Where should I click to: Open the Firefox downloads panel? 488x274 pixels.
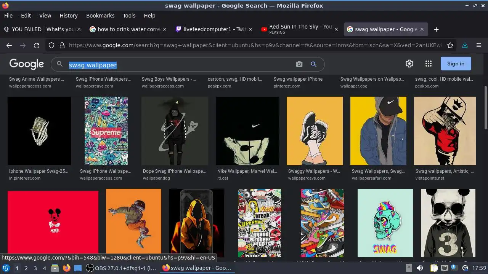[465, 45]
